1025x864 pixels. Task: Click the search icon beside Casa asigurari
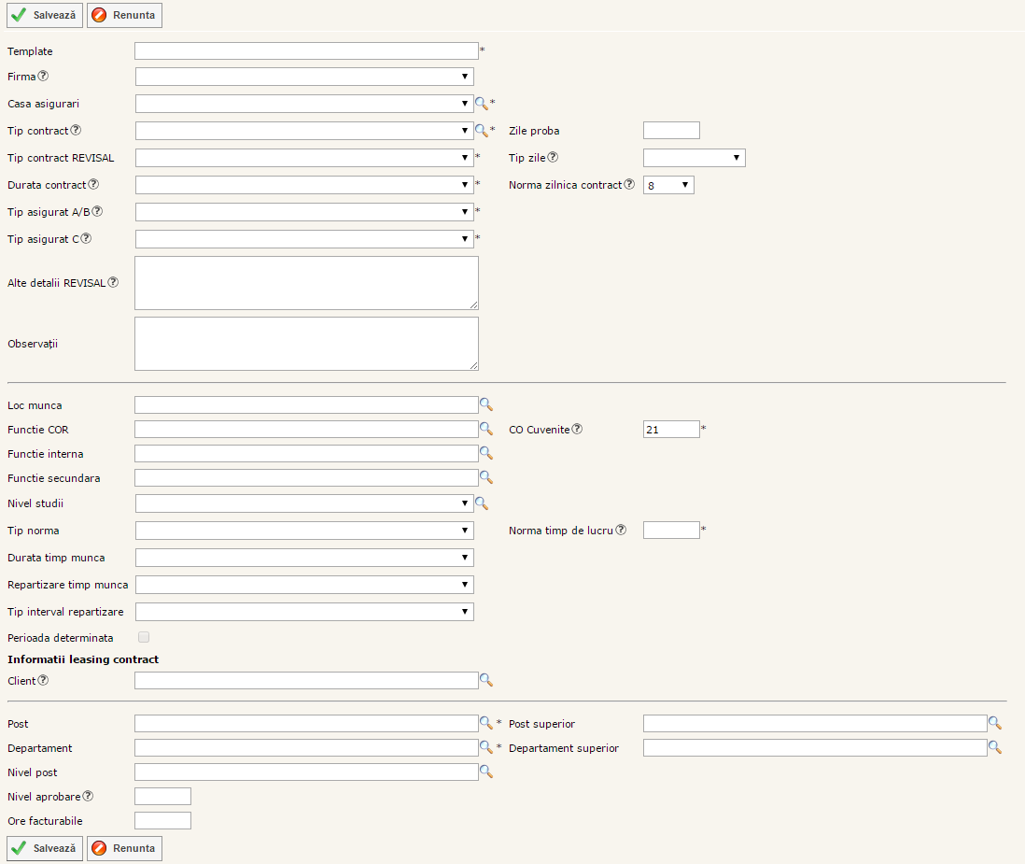tap(481, 104)
